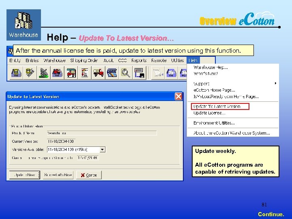Close the Update to Latest Version dialog
Image resolution: width=292 pixels, height=219 pixels.
pyautogui.click(x=178, y=97)
